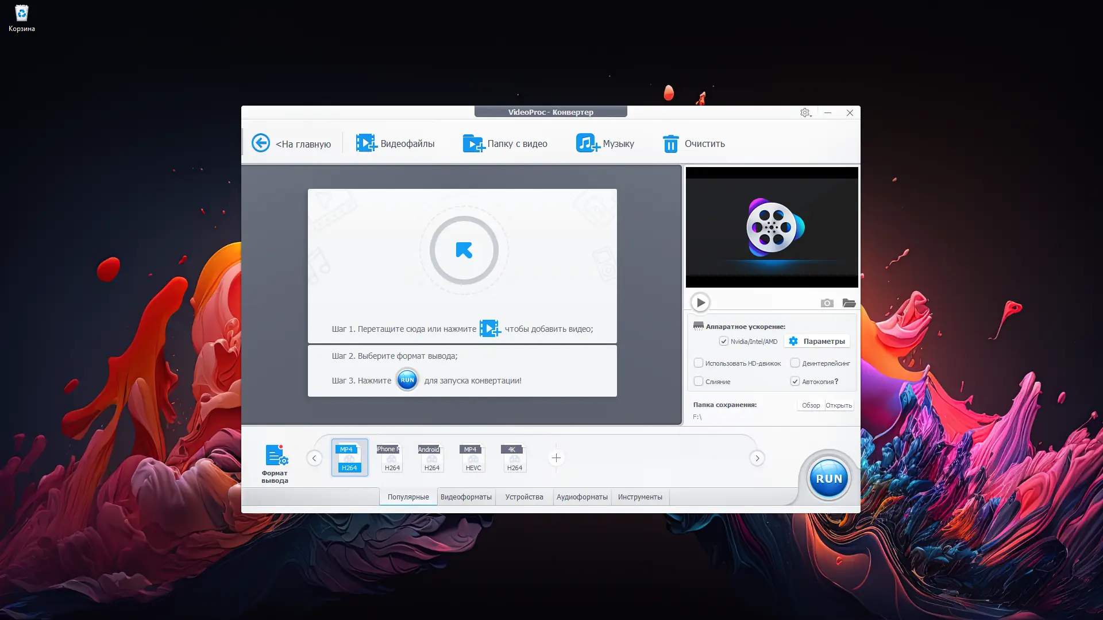The height and width of the screenshot is (620, 1103).
Task: Select the 4K H264 output preset
Action: [514, 458]
